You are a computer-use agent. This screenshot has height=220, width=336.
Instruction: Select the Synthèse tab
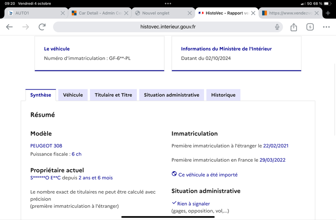41,95
